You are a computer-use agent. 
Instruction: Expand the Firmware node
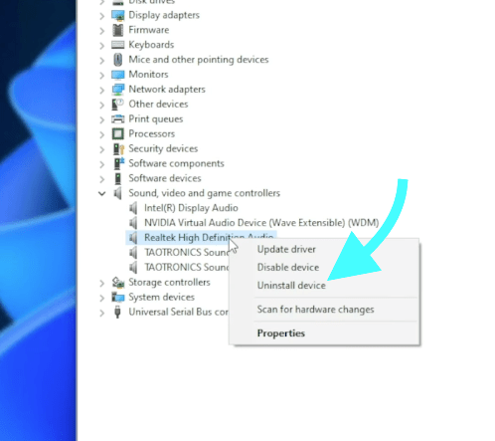(102, 31)
